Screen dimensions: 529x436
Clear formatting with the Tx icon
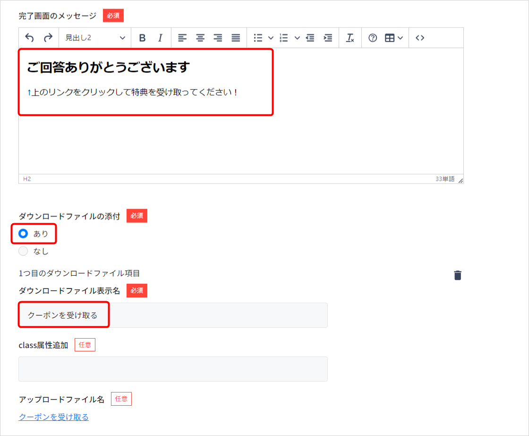tap(350, 38)
